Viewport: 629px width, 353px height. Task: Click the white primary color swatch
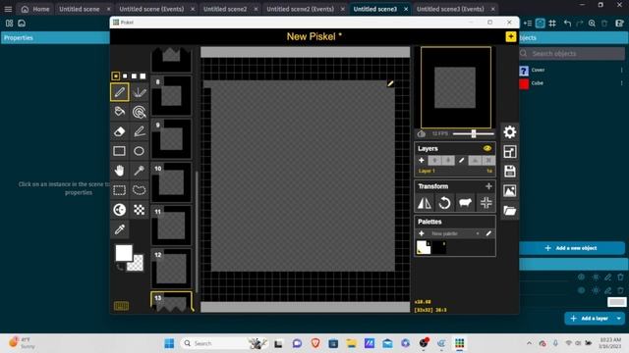[124, 253]
